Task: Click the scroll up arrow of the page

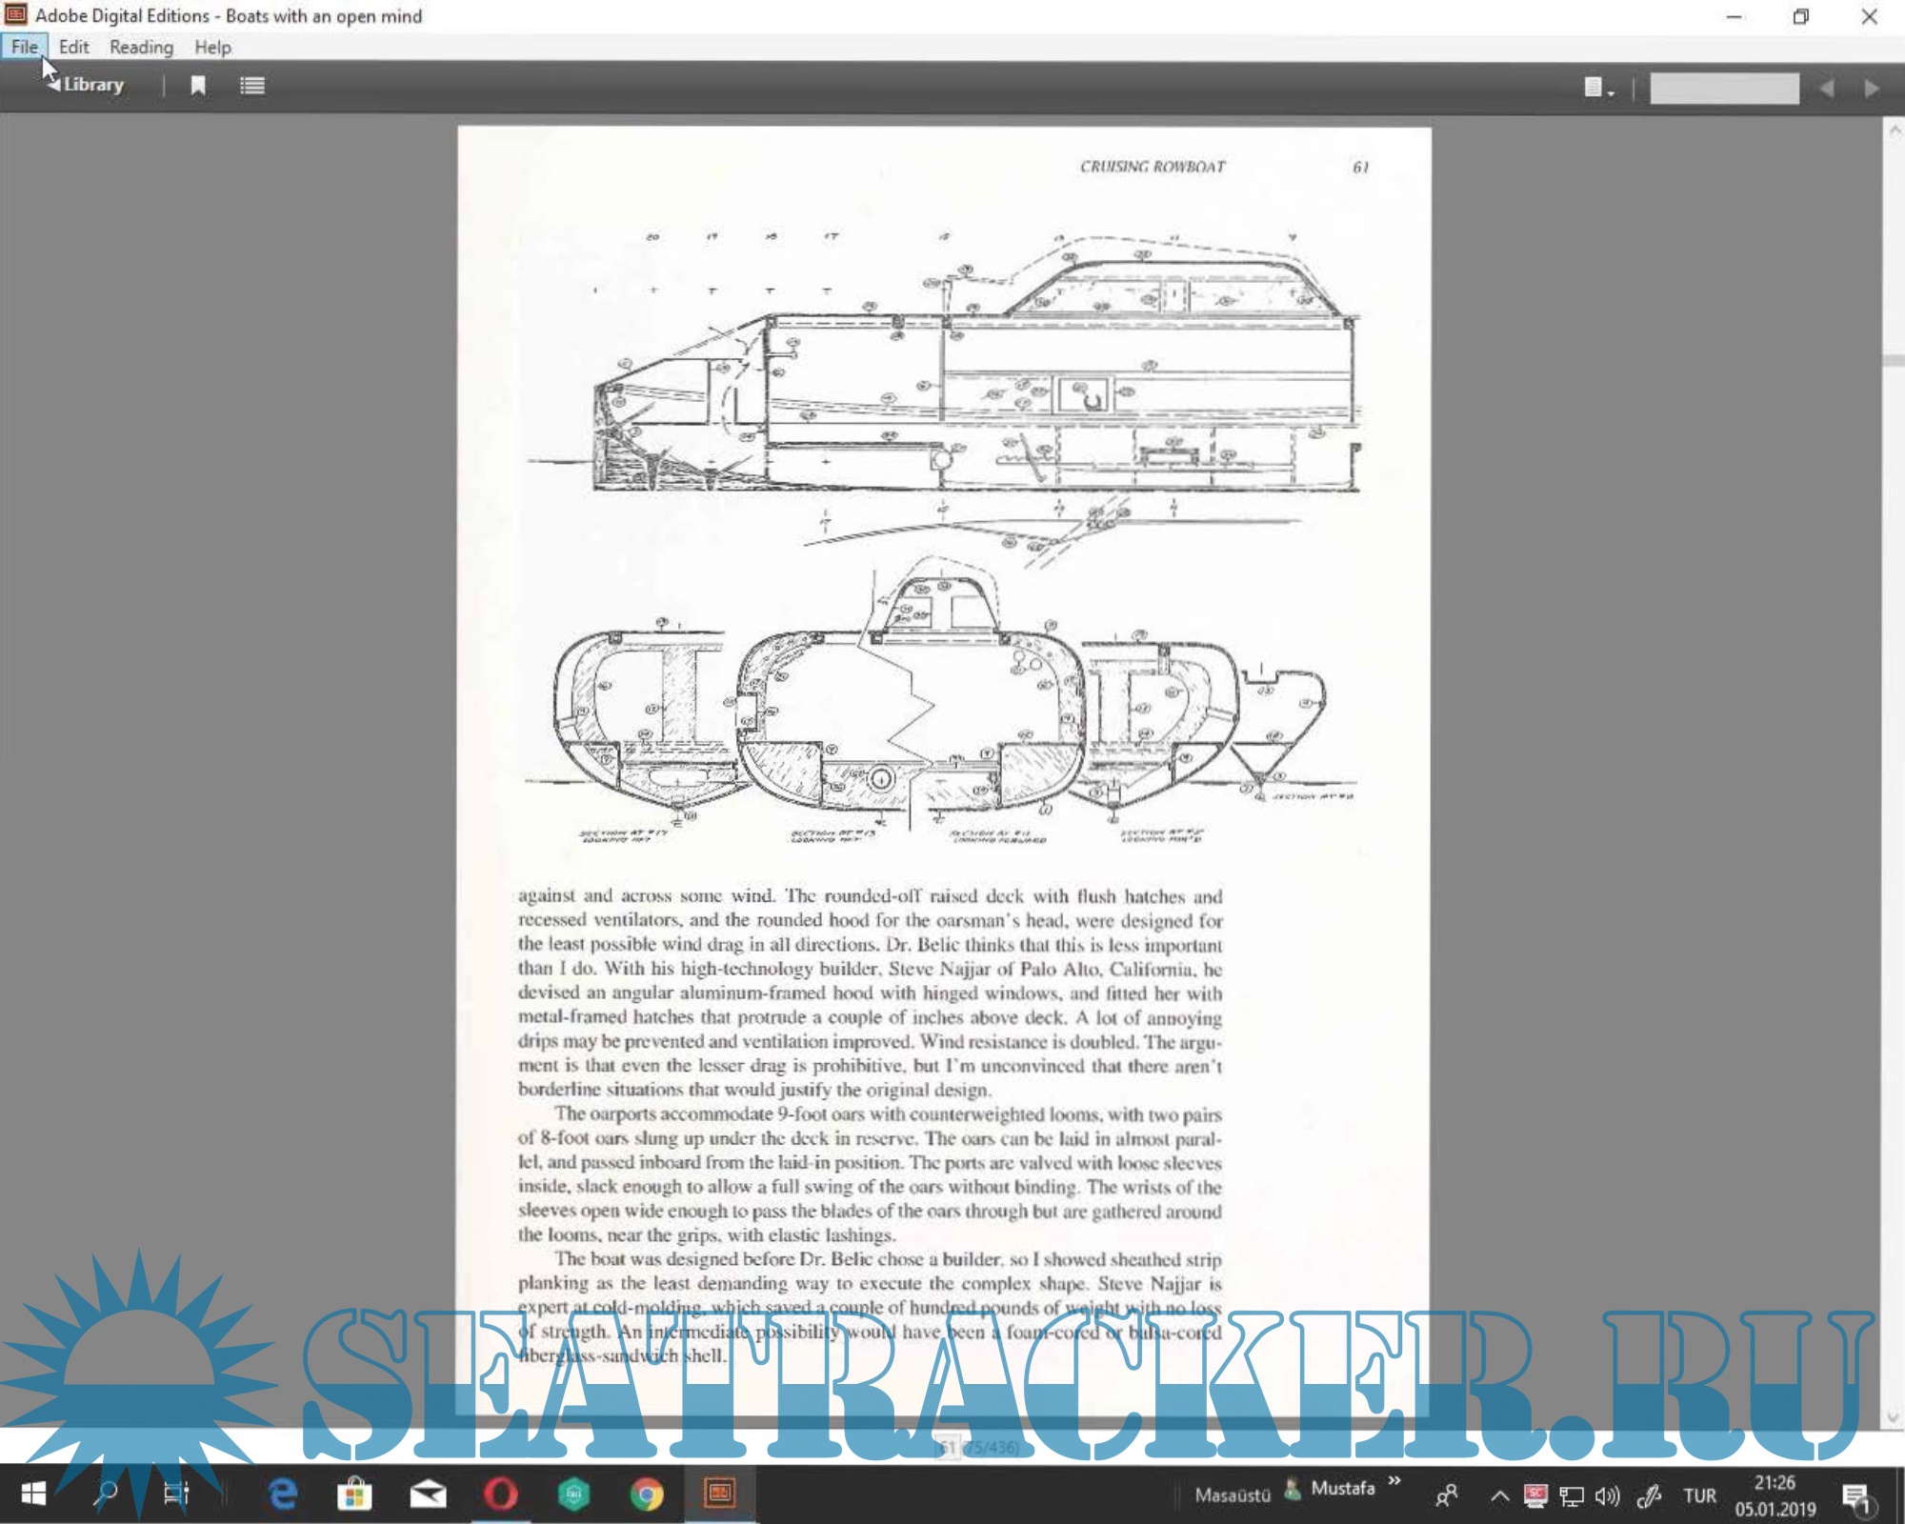Action: (x=1894, y=131)
